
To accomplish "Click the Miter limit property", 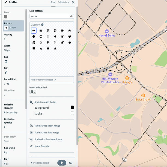I will [13, 93].
